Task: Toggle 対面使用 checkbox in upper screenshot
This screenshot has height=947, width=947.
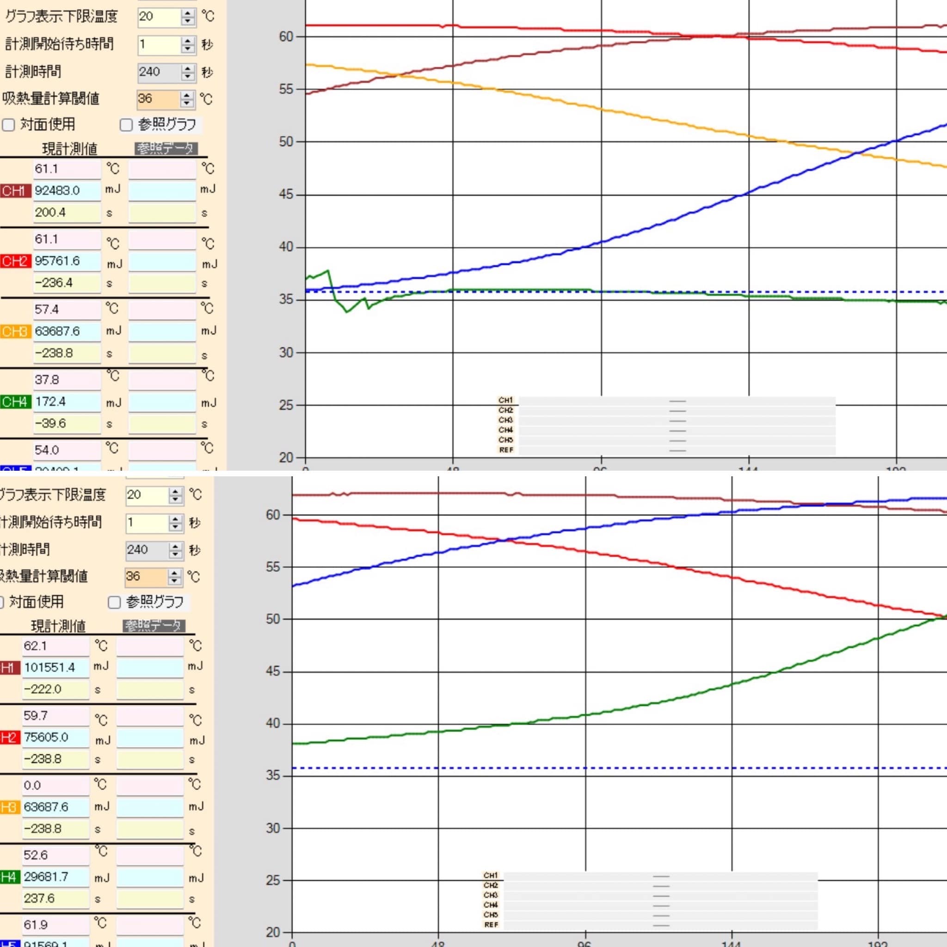Action: tap(8, 125)
